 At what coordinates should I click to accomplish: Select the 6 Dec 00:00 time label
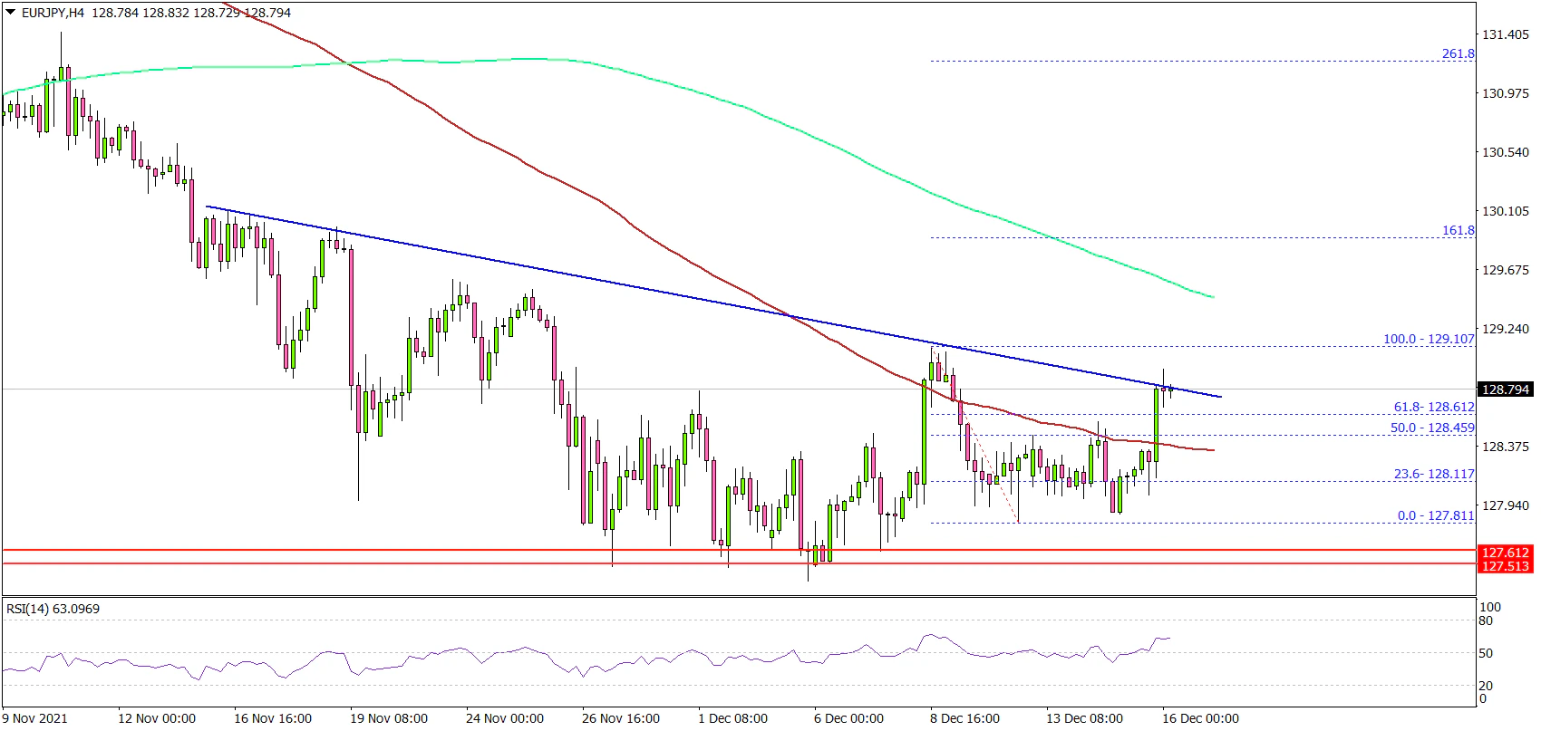[x=848, y=718]
